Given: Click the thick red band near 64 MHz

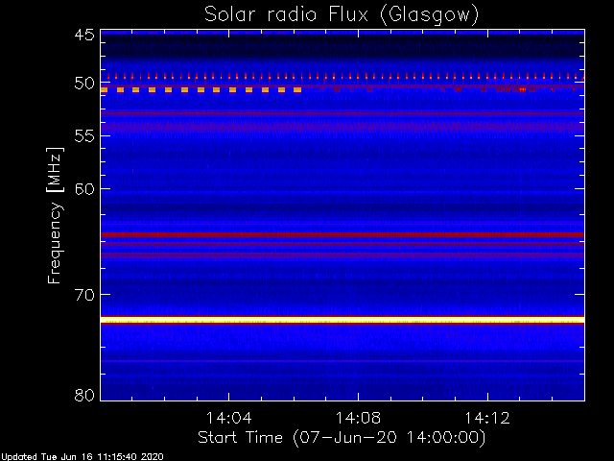Looking at the screenshot, I should tap(342, 234).
